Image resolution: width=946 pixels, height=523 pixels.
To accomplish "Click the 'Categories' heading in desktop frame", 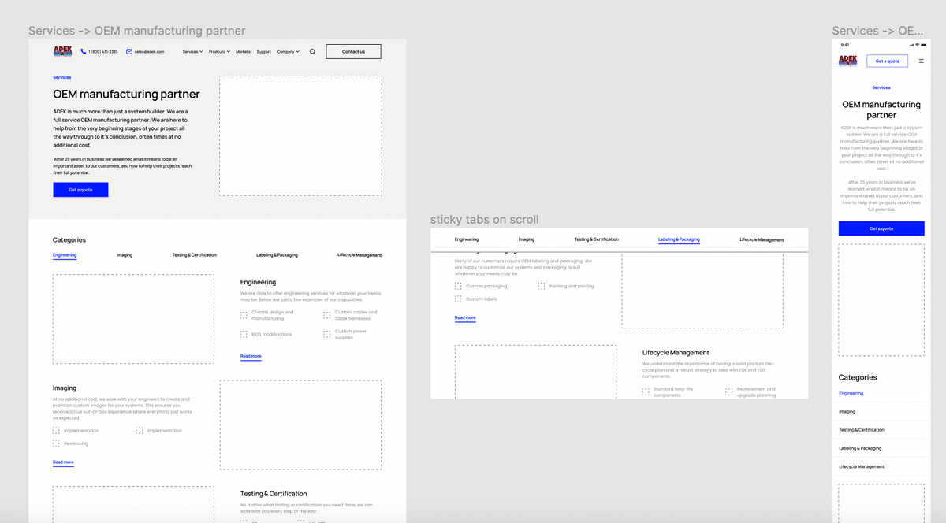I will [69, 239].
